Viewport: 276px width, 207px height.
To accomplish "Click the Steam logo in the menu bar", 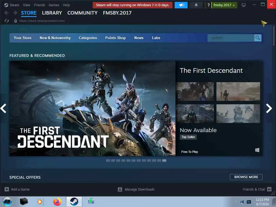I will (6, 5).
